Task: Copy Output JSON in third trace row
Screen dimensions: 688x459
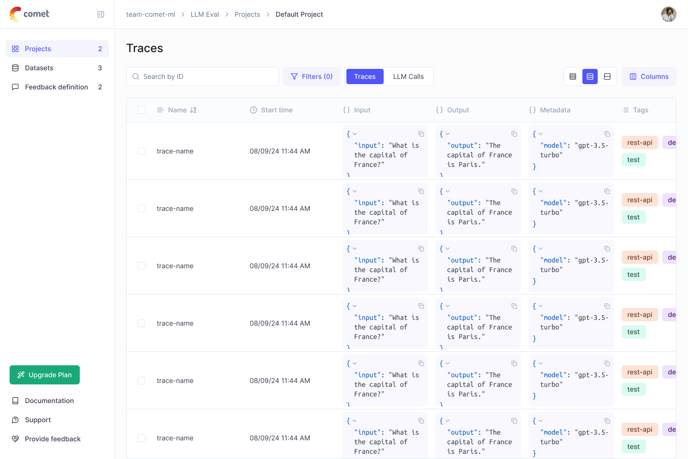Action: point(514,249)
